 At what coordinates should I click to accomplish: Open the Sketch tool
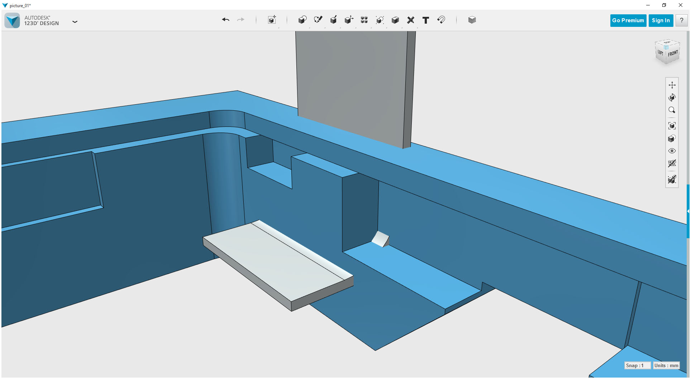(x=318, y=20)
